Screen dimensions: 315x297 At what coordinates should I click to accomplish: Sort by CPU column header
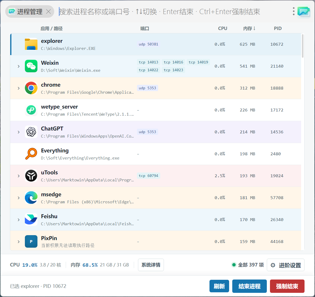click(x=223, y=28)
